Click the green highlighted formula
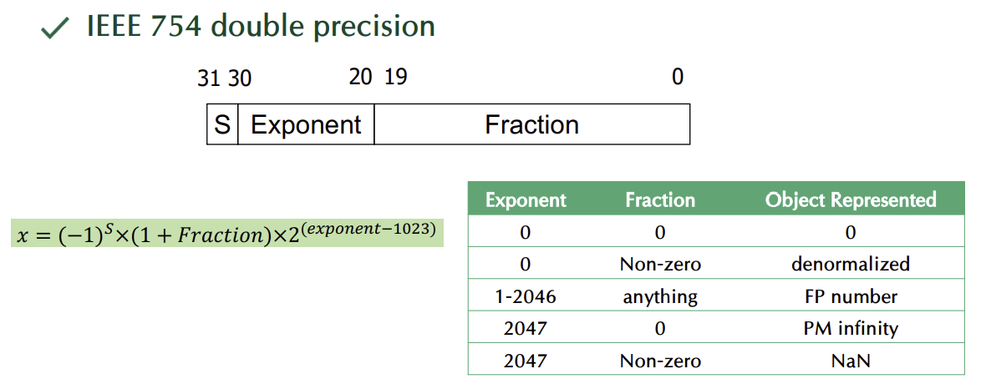981x384 pixels. click(x=226, y=233)
